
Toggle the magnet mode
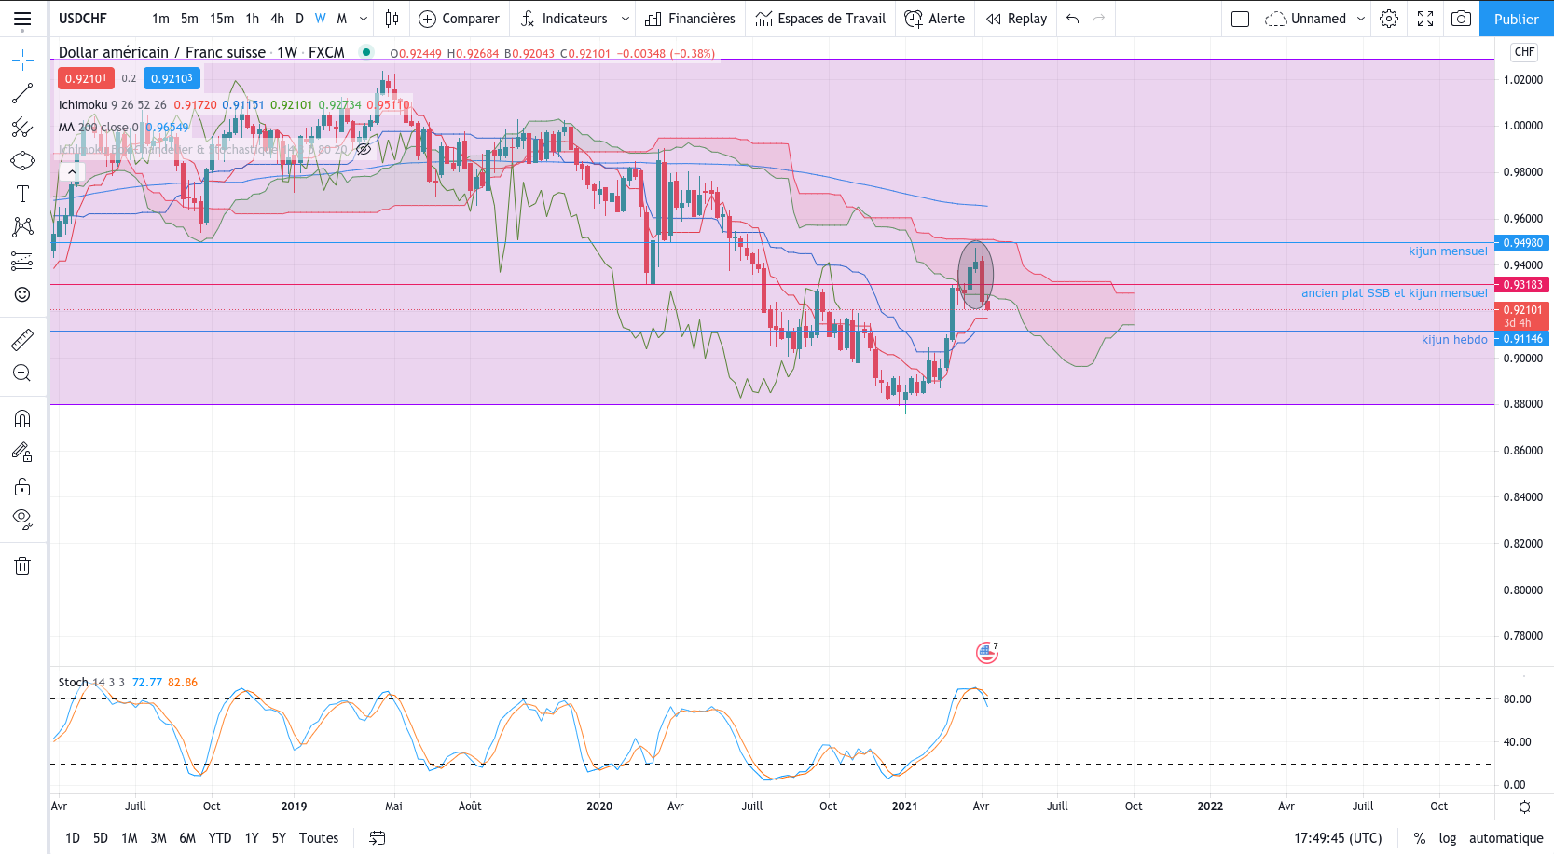click(x=22, y=418)
